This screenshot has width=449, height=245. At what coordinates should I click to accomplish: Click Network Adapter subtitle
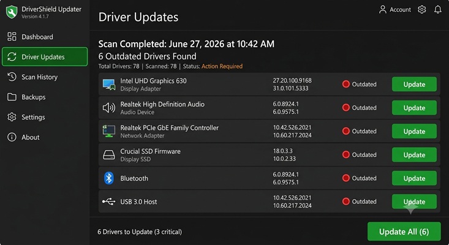pyautogui.click(x=142, y=135)
